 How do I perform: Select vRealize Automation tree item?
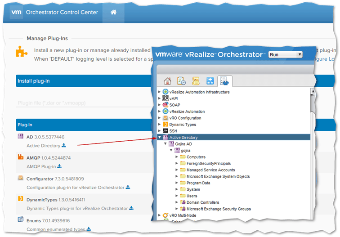click(187, 111)
